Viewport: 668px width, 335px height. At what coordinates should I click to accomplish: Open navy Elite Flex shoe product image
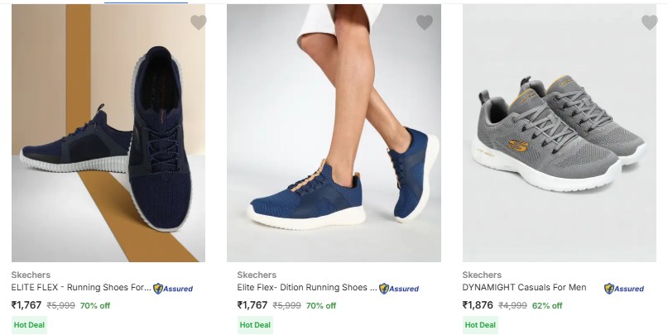coord(108,136)
